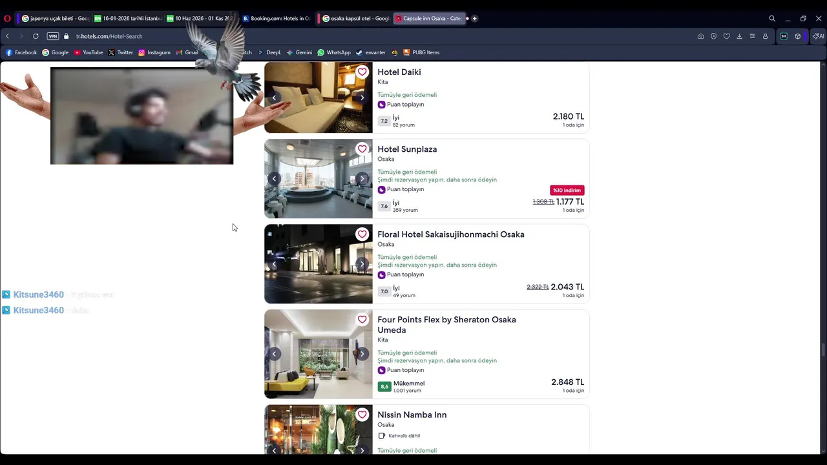
Task: Search open tabs with the magnifier icon
Action: coord(772,19)
